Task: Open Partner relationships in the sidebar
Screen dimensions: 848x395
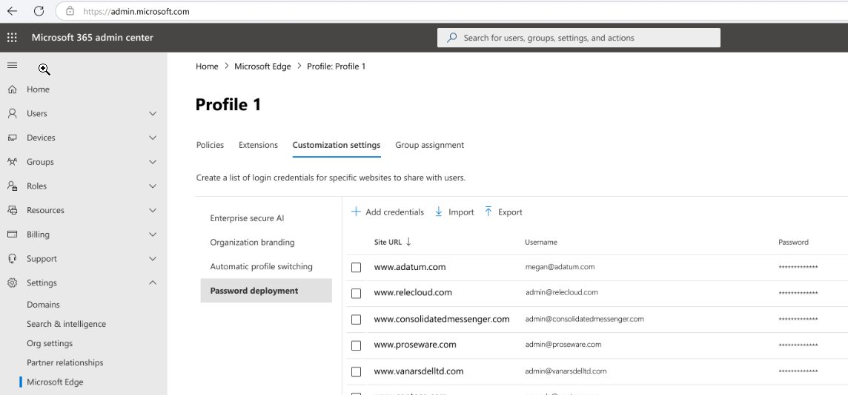Action: 65,362
